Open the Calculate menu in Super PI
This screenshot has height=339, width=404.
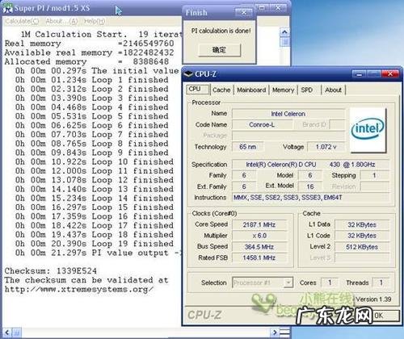(x=22, y=21)
